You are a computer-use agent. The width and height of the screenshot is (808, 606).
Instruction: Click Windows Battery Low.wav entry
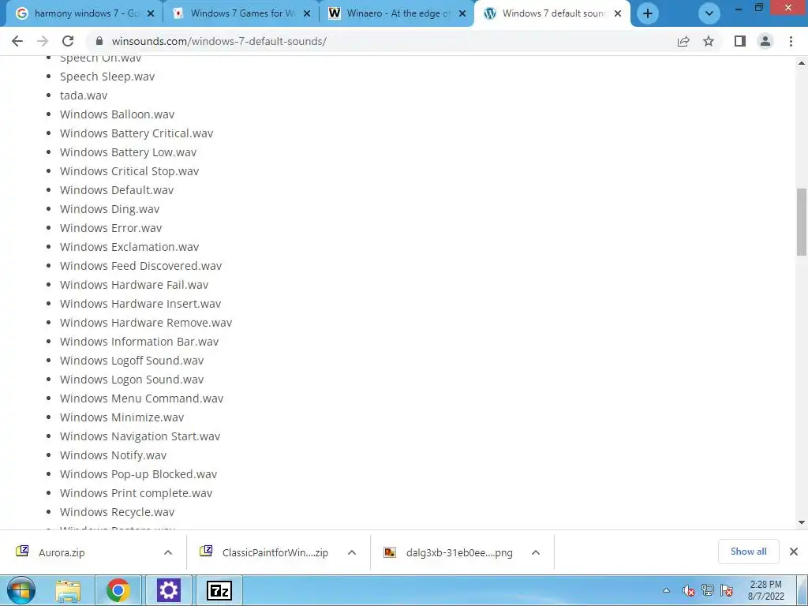(x=129, y=152)
